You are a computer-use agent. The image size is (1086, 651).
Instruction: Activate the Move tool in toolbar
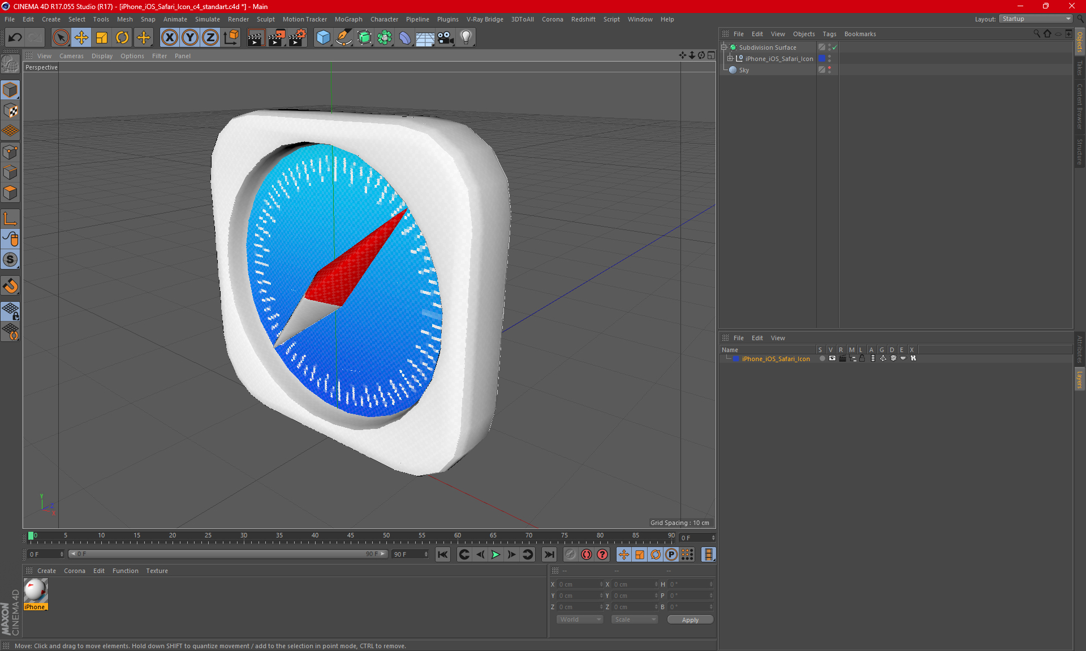[x=81, y=38]
